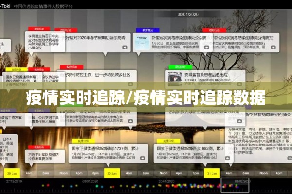Click 8pm tick before 31 Jan
The image size is (292, 194).
tap(196, 173)
